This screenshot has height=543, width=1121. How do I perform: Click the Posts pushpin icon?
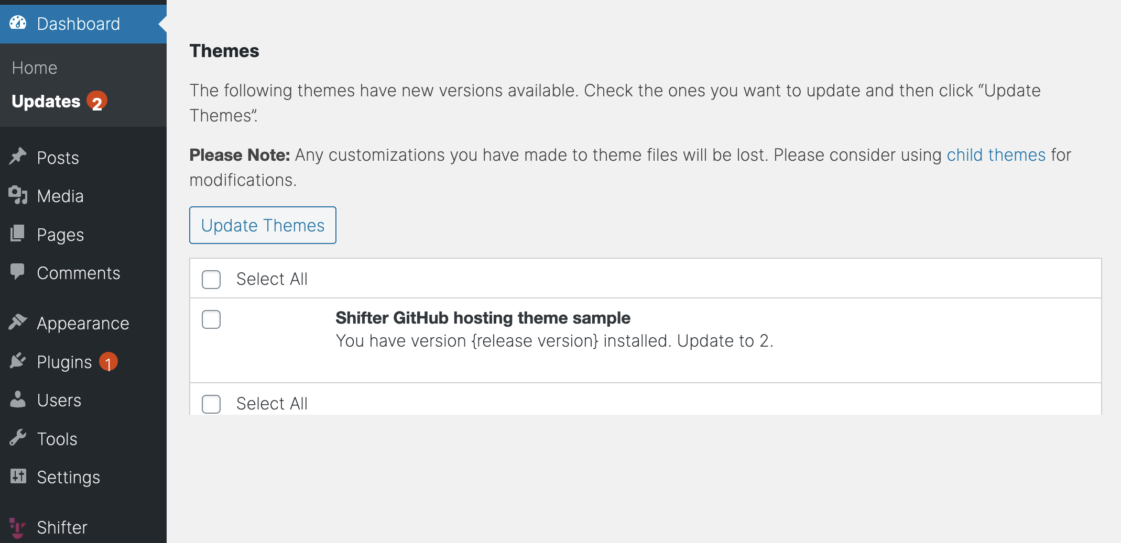(x=18, y=157)
